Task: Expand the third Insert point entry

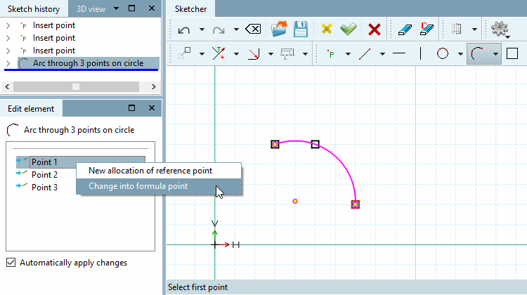Action: (x=8, y=51)
